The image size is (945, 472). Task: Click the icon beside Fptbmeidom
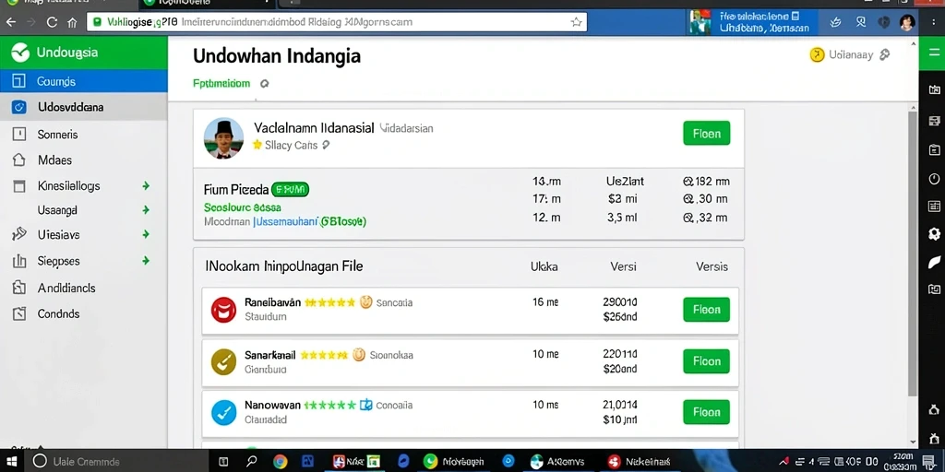264,84
